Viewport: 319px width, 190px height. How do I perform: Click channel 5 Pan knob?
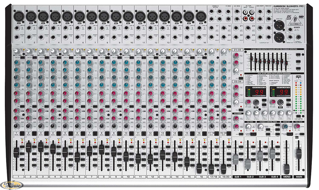click(x=65, y=126)
